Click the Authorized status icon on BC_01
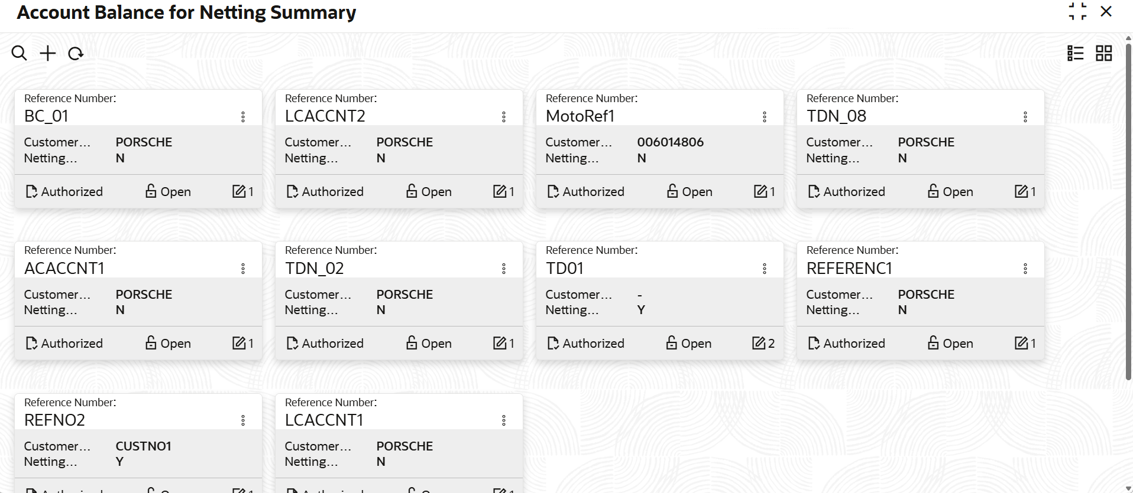The image size is (1133, 493). tap(31, 191)
